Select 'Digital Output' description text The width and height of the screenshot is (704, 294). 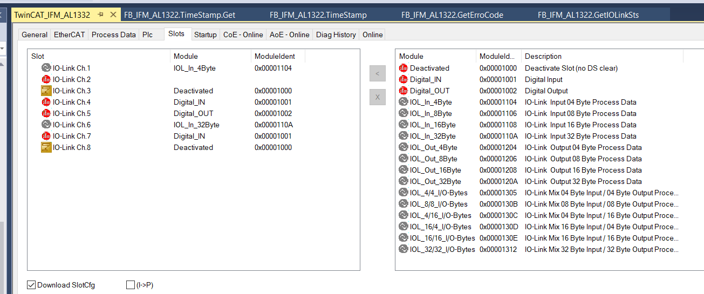(546, 91)
